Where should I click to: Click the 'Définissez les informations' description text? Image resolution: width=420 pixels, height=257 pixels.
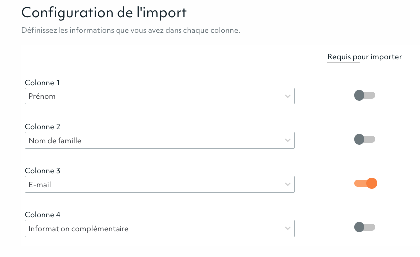coord(130,31)
